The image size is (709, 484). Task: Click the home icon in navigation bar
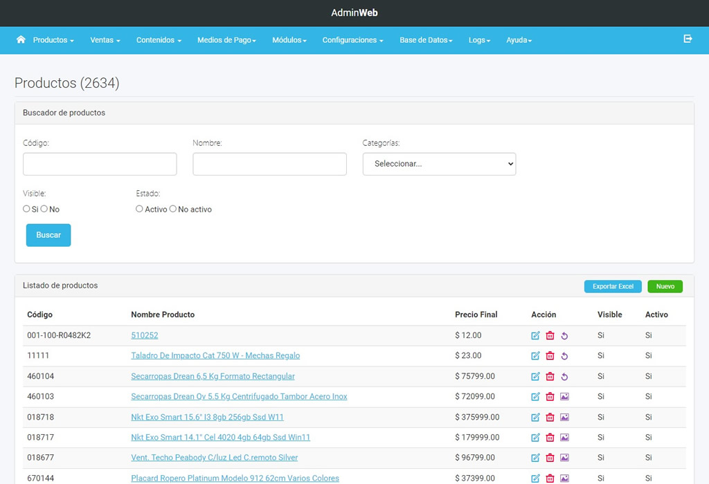click(x=21, y=39)
